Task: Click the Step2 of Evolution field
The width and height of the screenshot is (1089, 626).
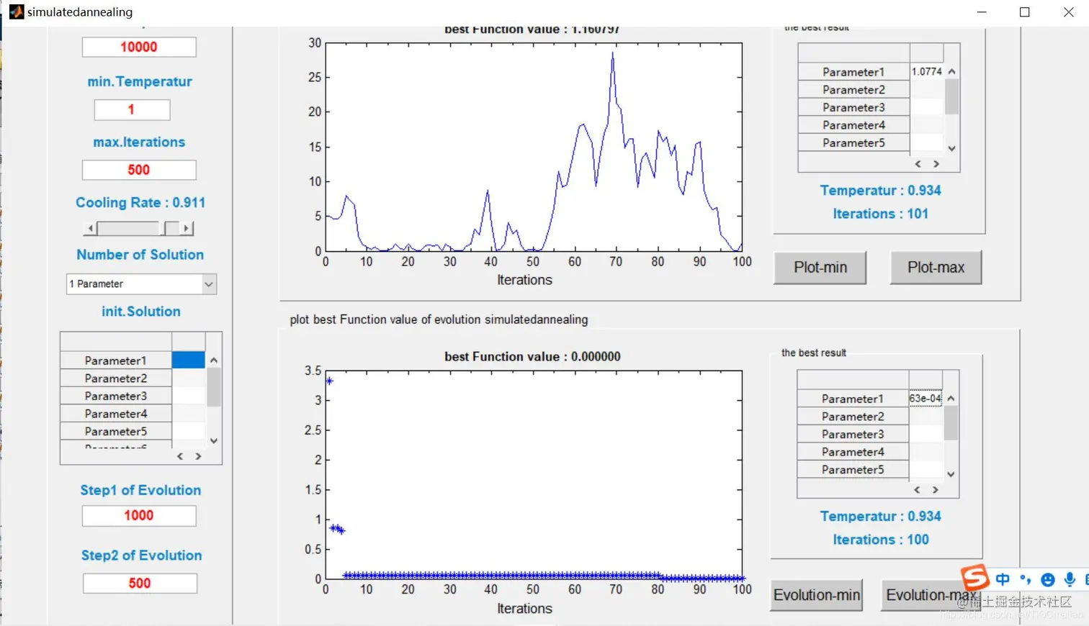Action: tap(140, 584)
